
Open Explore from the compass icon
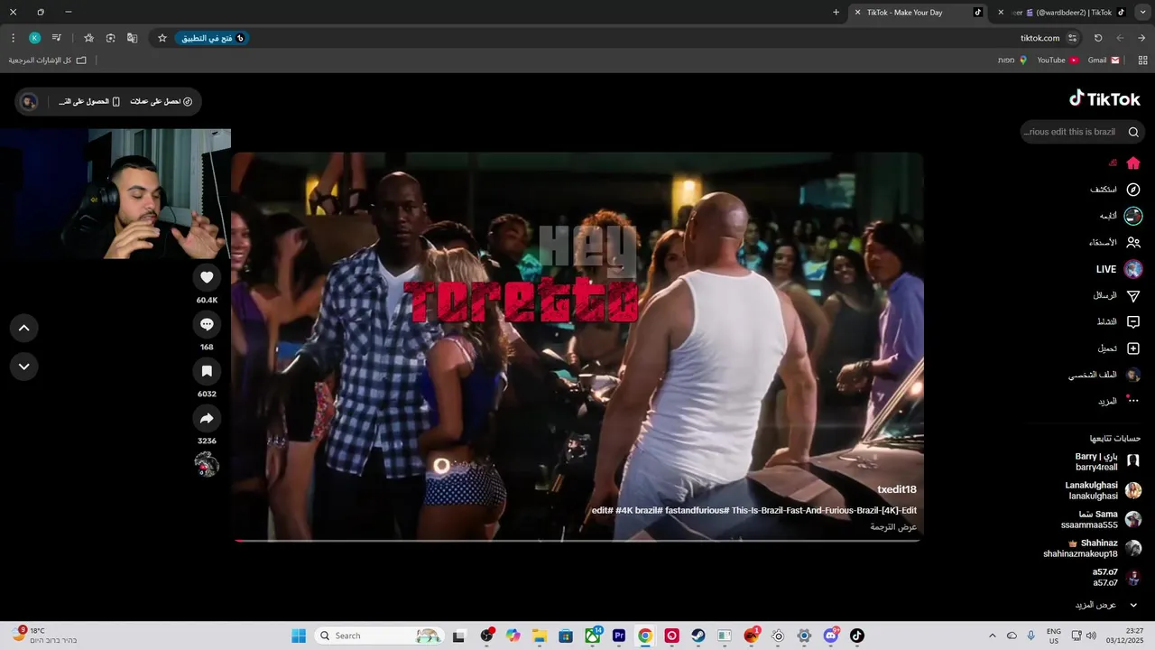[x=1133, y=190]
